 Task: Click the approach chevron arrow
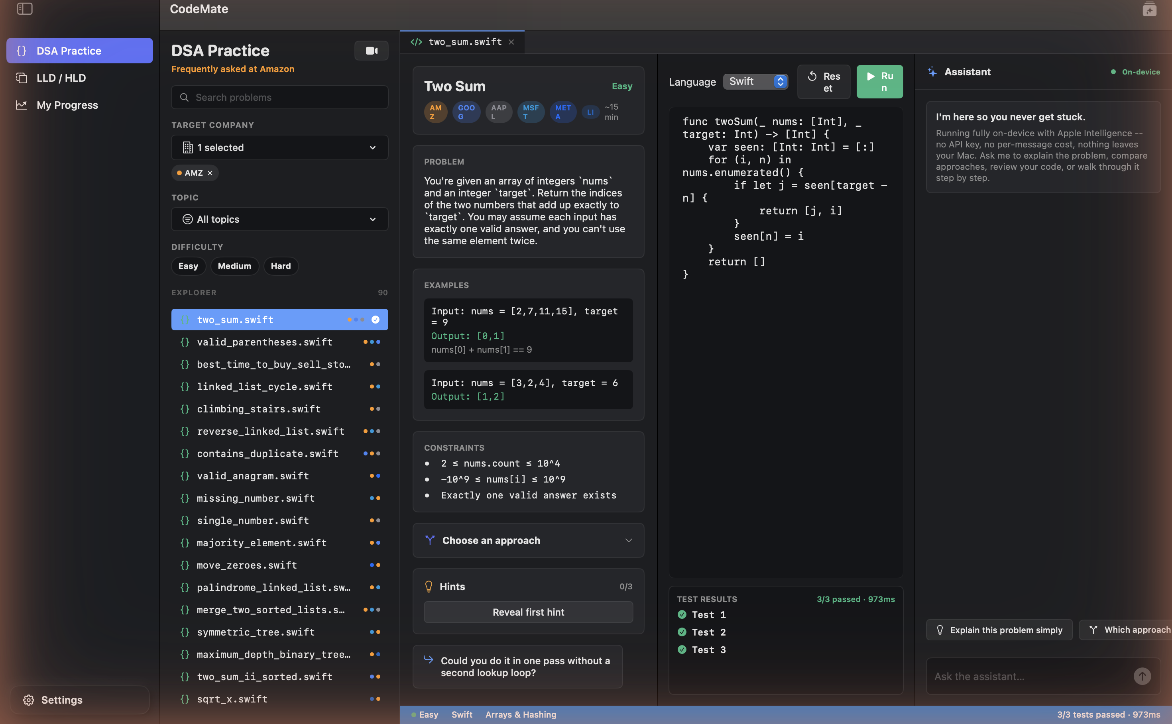(628, 540)
